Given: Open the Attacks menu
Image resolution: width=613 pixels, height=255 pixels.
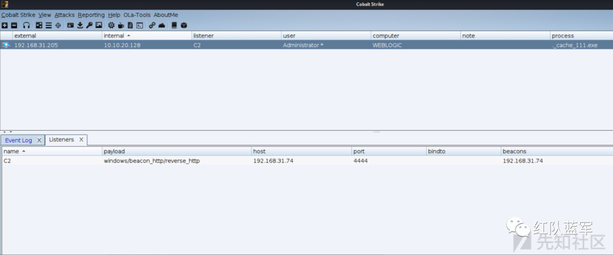Looking at the screenshot, I should (x=65, y=15).
